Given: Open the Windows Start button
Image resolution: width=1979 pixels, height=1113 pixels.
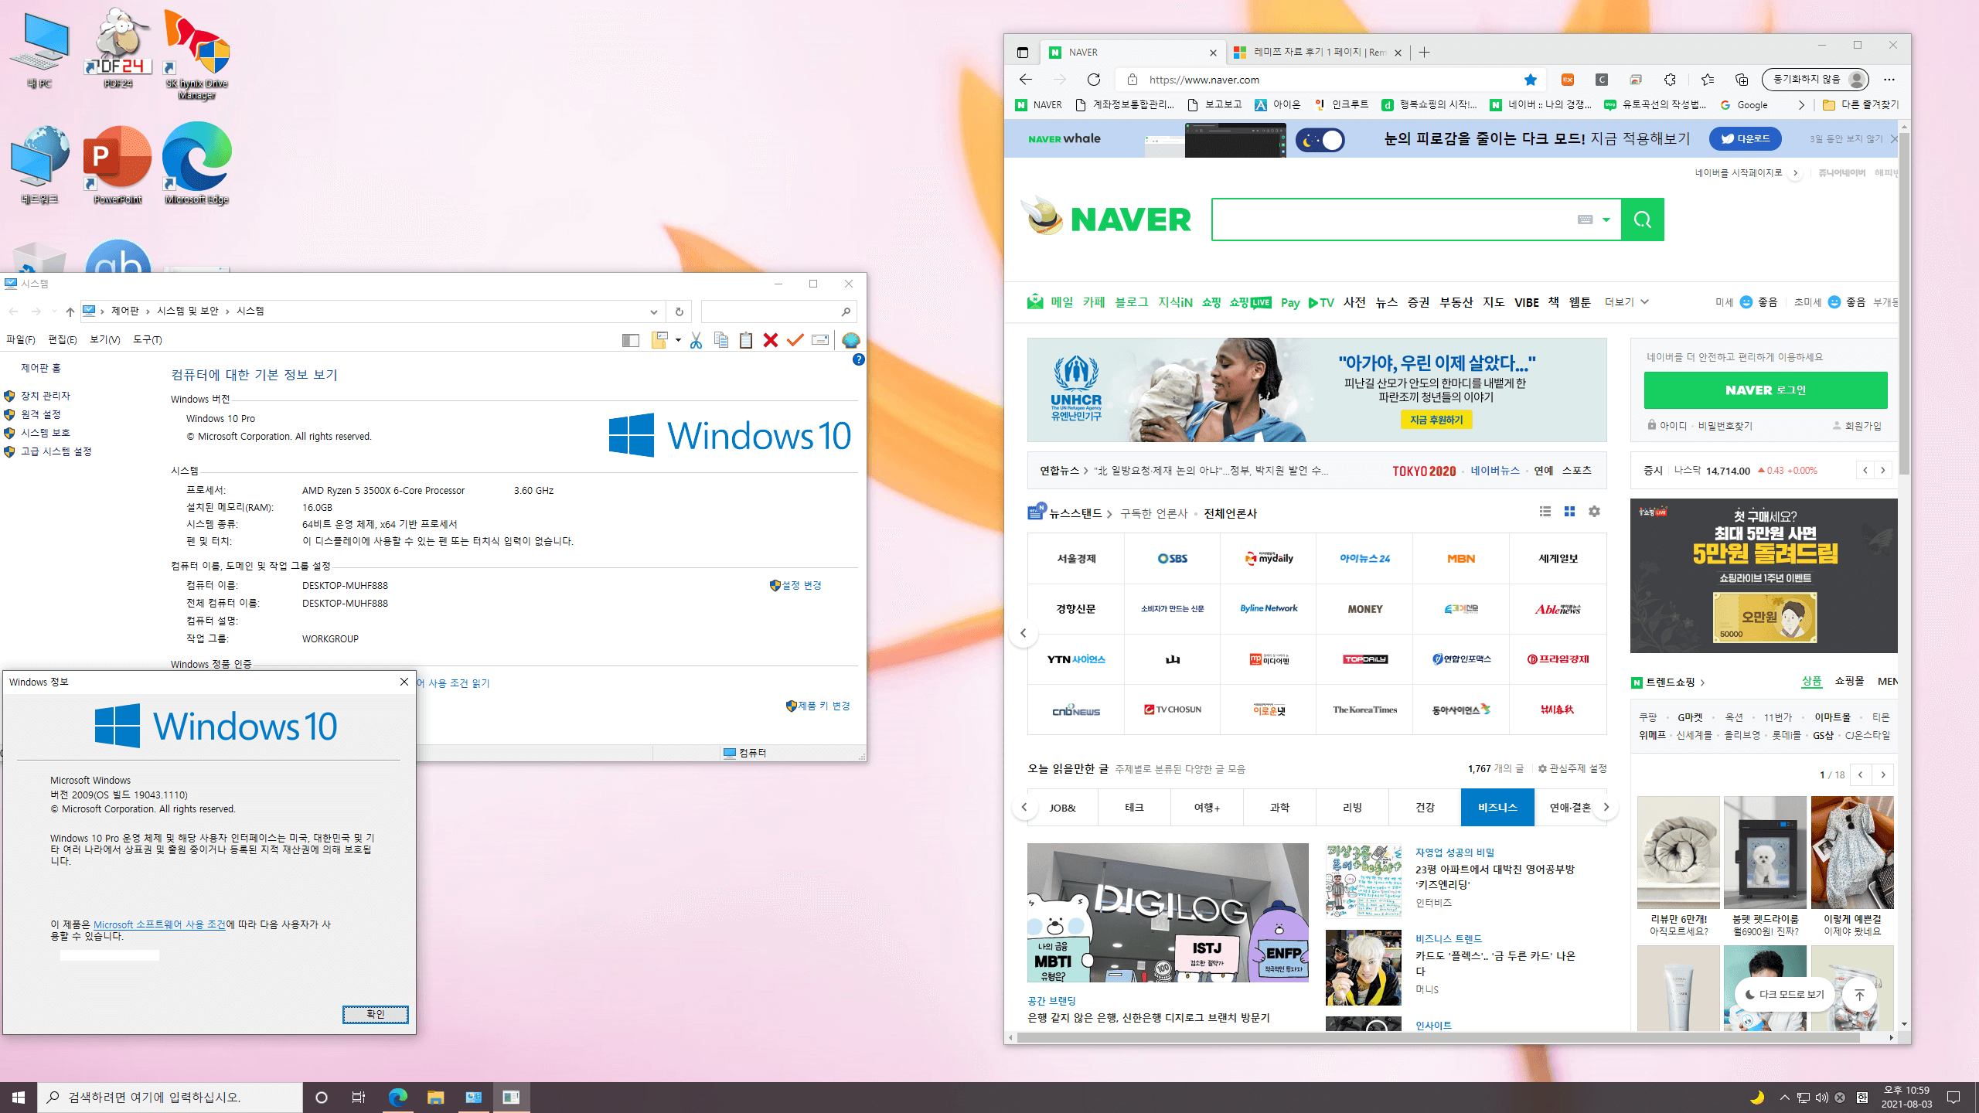Looking at the screenshot, I should pos(19,1098).
